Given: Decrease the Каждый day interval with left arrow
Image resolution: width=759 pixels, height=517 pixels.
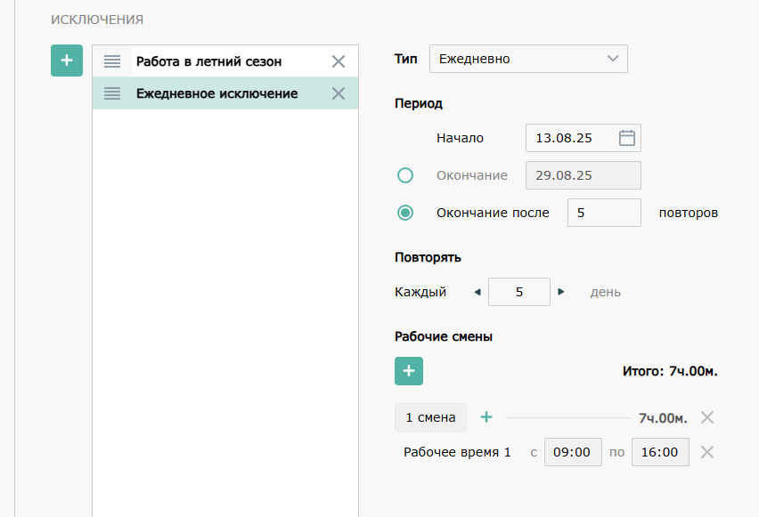Looking at the screenshot, I should coord(477,292).
